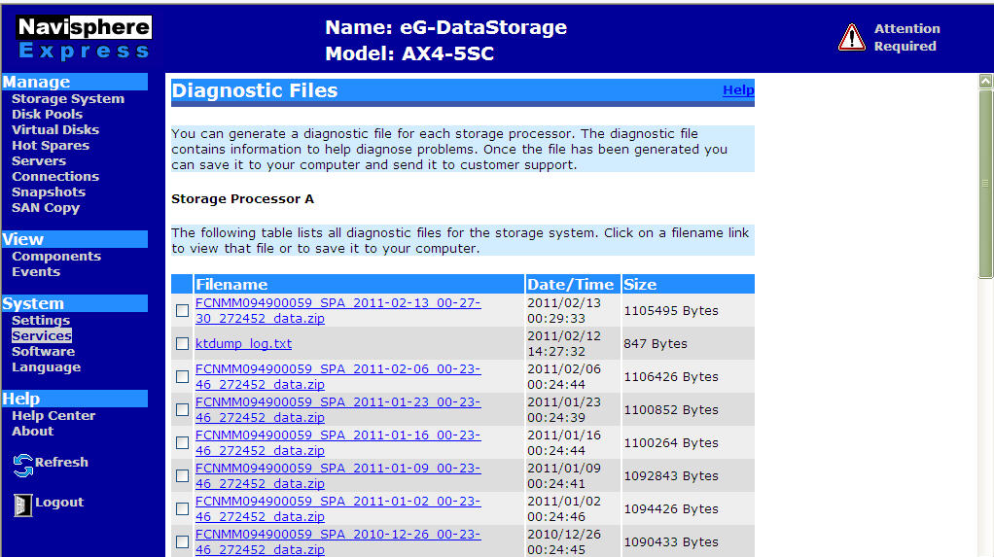Tick the 2011-02-06 data.zip checkbox
Screen dimensions: 994x557
click(x=183, y=376)
